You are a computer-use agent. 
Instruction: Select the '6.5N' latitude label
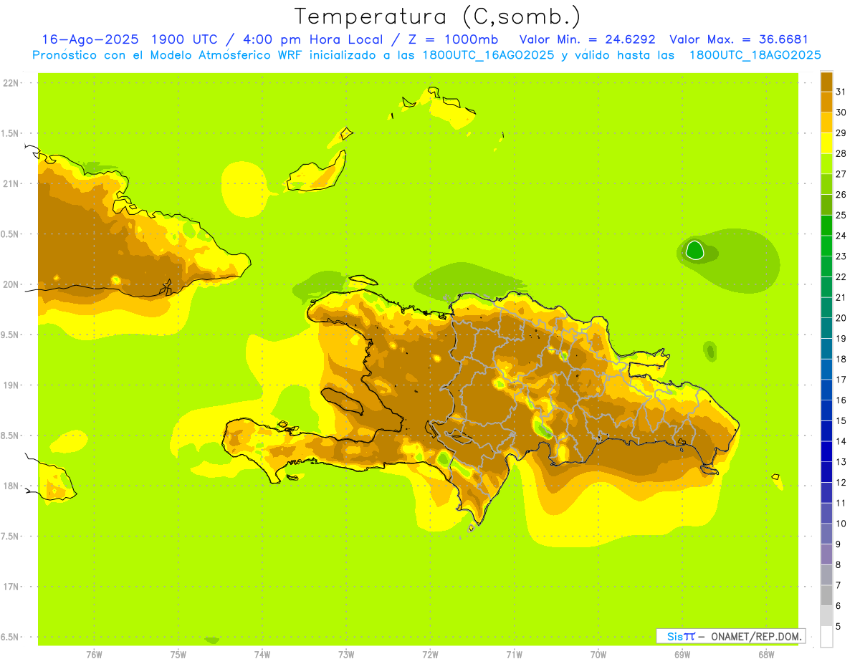point(11,637)
